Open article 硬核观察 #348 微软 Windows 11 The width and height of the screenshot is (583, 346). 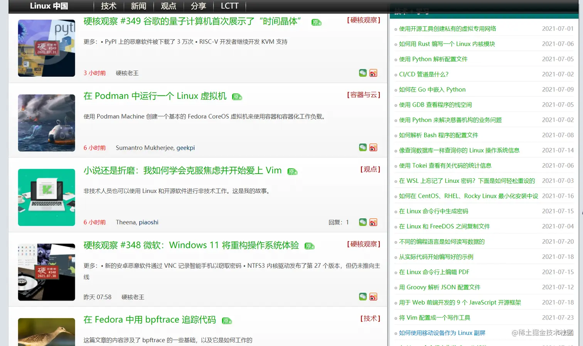coord(191,245)
